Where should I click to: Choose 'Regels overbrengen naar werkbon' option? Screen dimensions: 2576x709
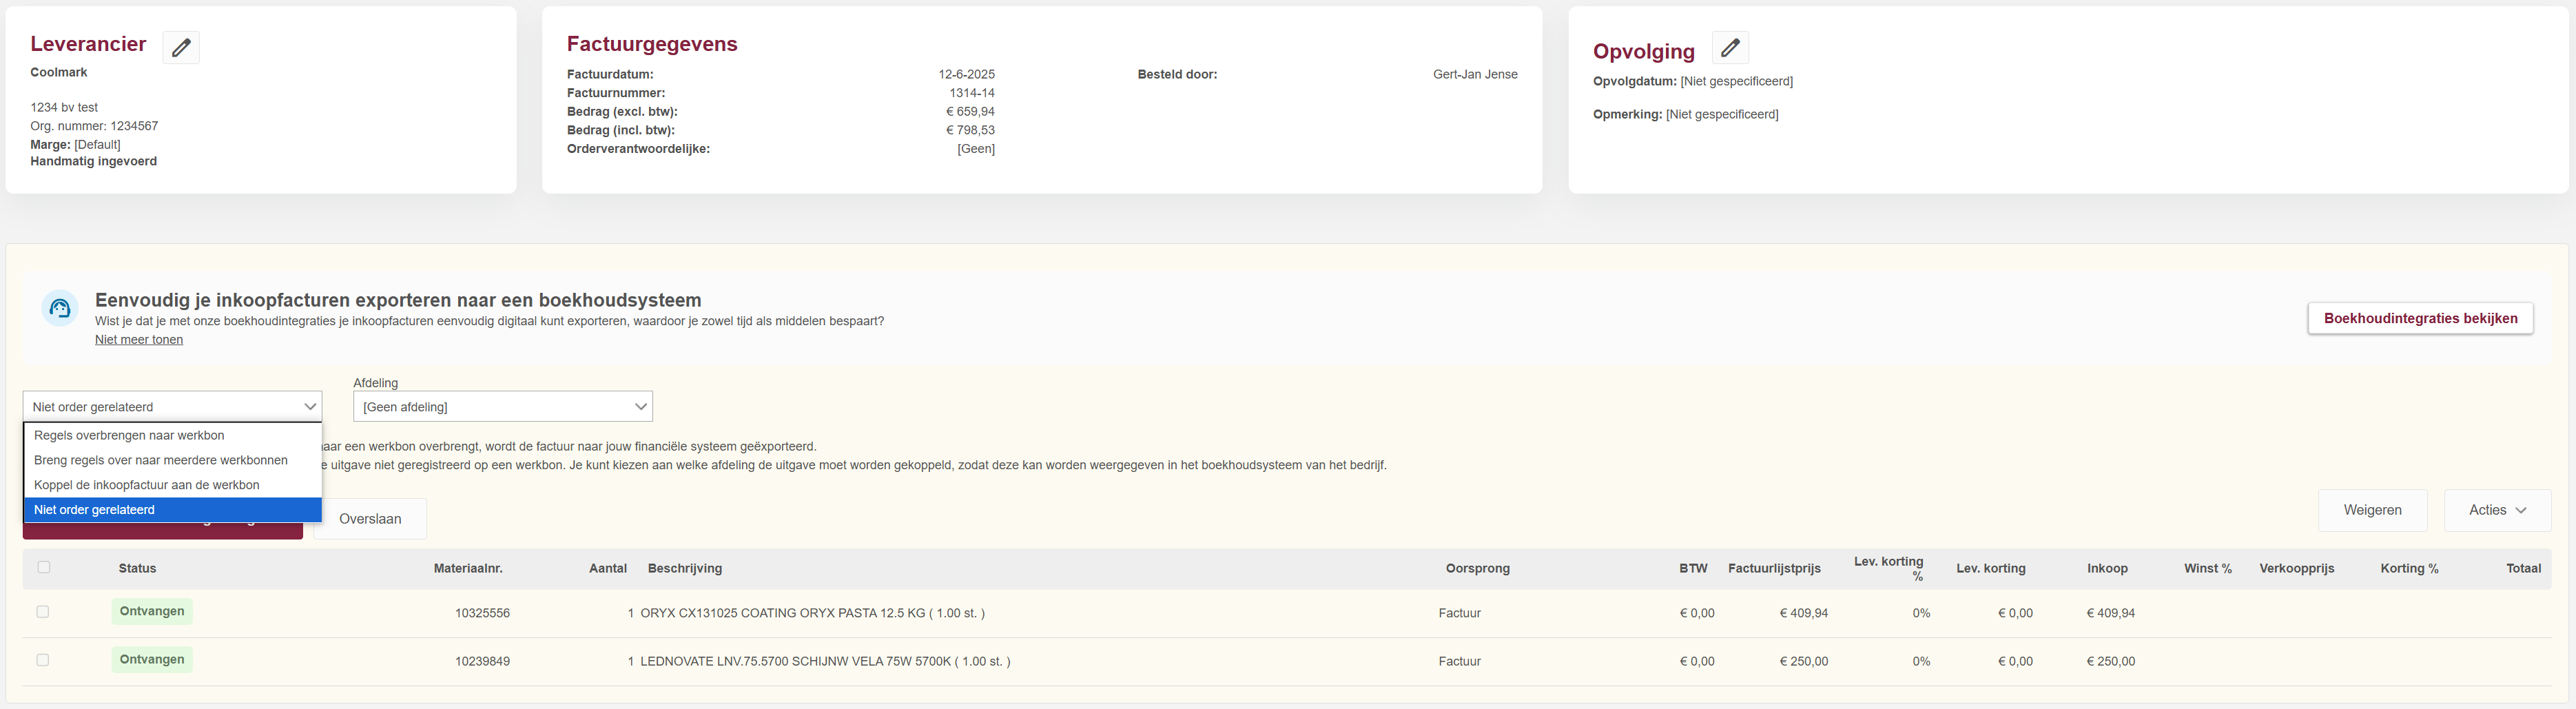pyautogui.click(x=173, y=435)
